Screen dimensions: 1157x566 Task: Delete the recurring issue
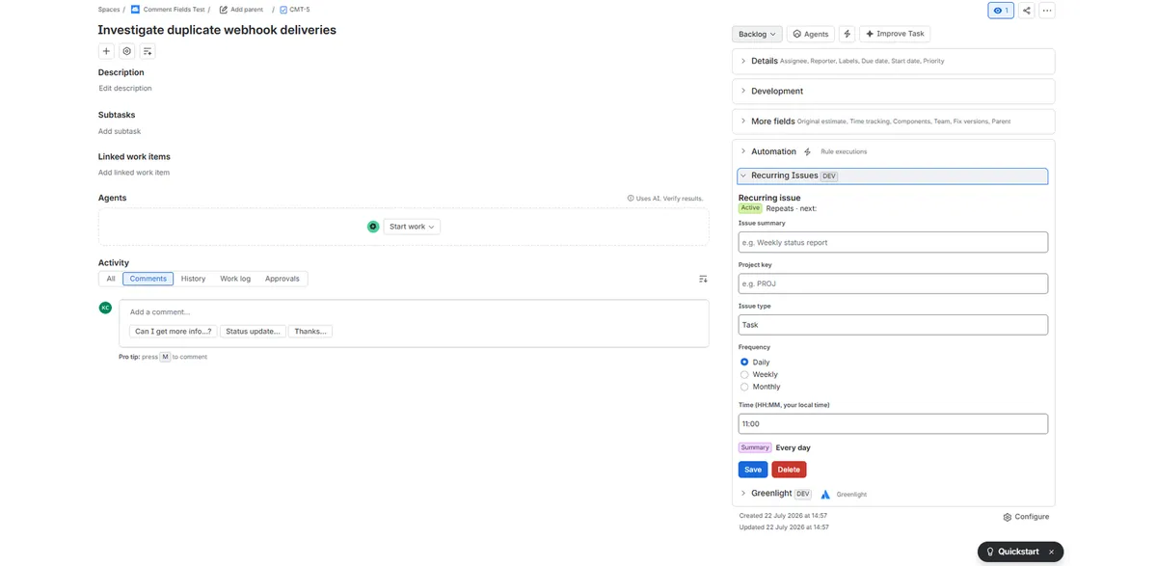coord(789,470)
